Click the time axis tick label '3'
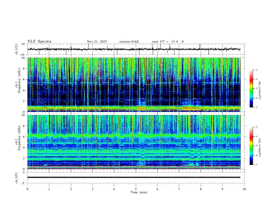Viewport: 275px width, 212px height. pyautogui.click(x=92, y=189)
